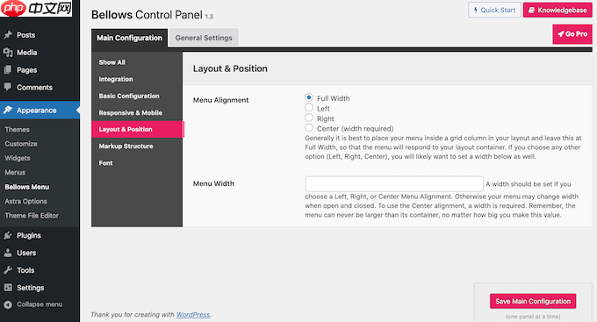Click the Pages icon in sidebar
Viewport: 597px width, 322px height.
[8, 70]
